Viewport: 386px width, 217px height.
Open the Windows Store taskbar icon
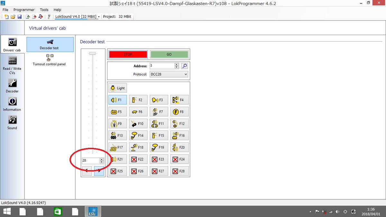58,212
